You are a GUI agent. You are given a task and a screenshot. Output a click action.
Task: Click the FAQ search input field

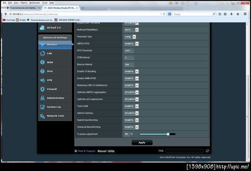click(184, 151)
